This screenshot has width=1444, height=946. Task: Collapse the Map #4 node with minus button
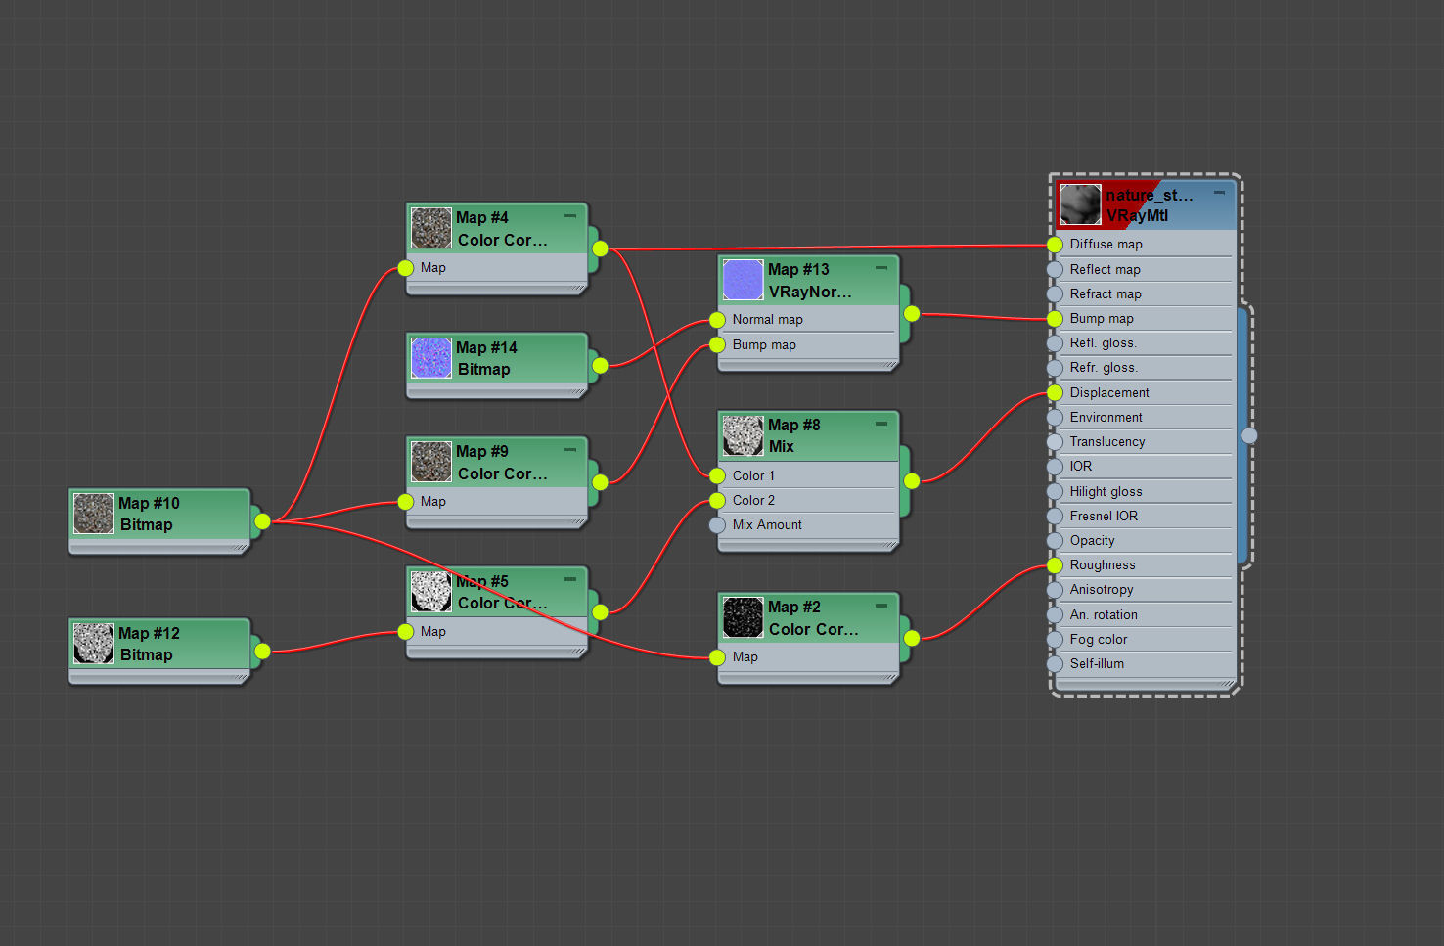pos(569,215)
